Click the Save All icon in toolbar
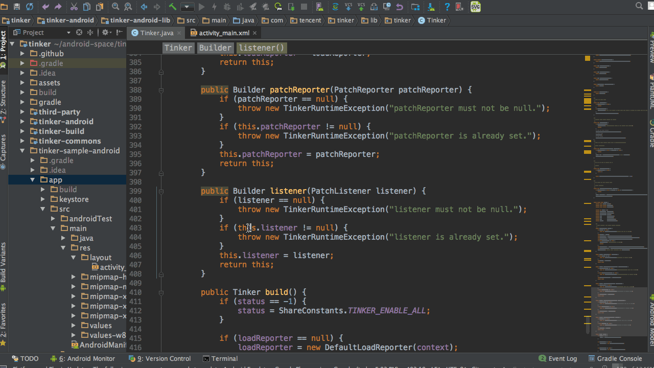This screenshot has height=368, width=654. (x=17, y=7)
